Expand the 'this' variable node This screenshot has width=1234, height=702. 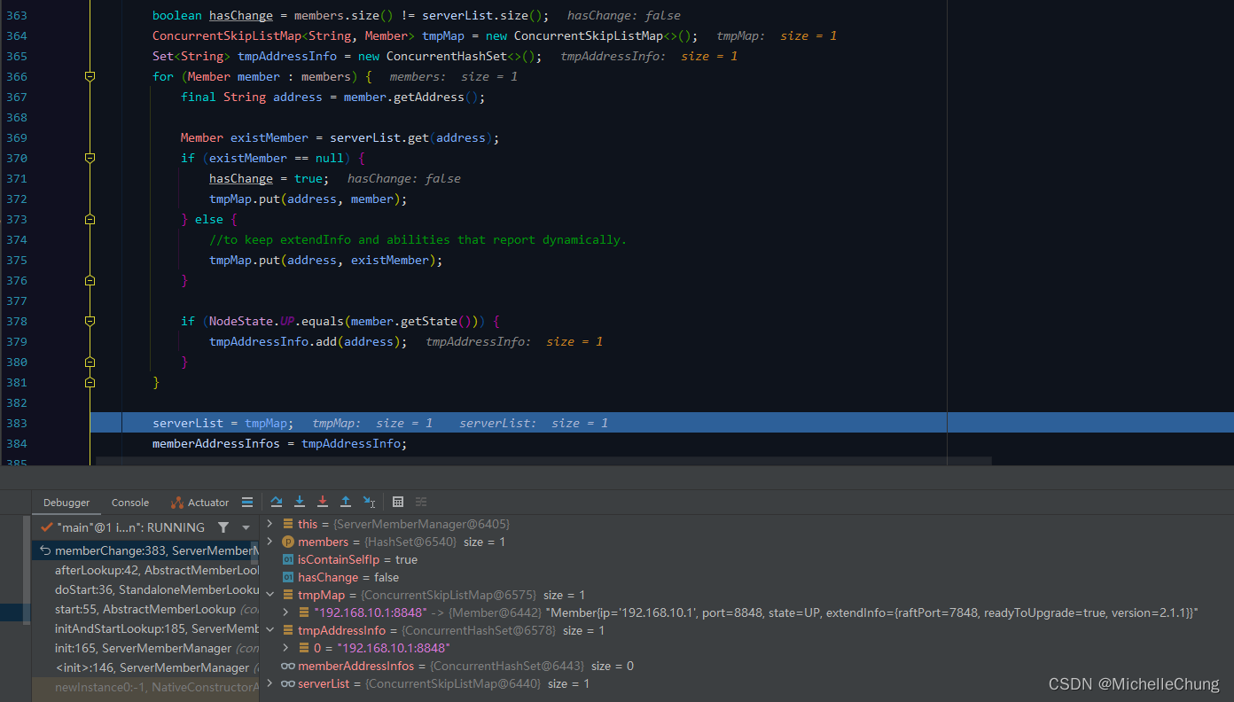pos(270,524)
